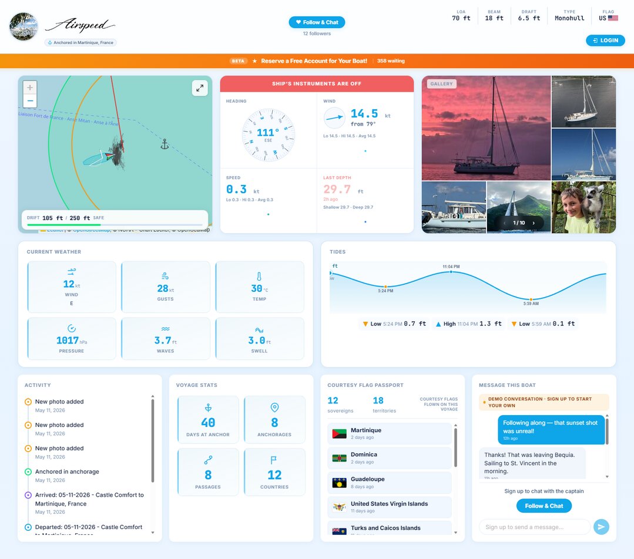Click the US flag icon
Image resolution: width=634 pixels, height=559 pixels.
point(613,18)
